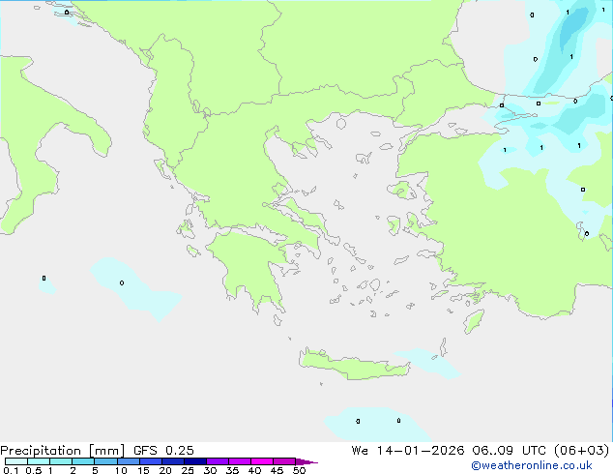Click the '(06+03)' forecast offset text
The image size is (613, 474).
point(582,451)
